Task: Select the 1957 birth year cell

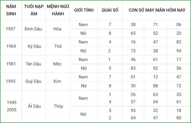Action: coord(11,29)
